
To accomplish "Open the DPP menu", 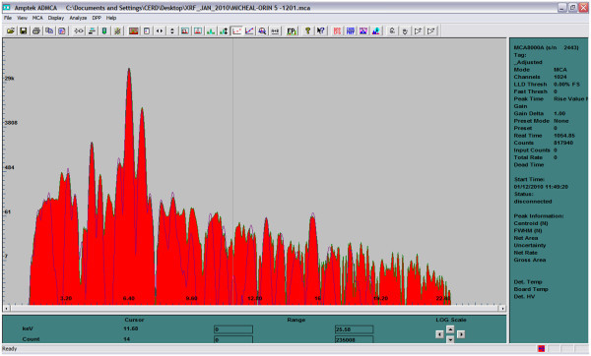I will (97, 18).
